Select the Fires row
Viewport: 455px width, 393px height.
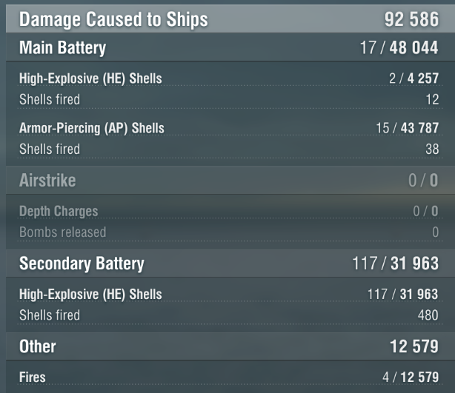(x=230, y=377)
